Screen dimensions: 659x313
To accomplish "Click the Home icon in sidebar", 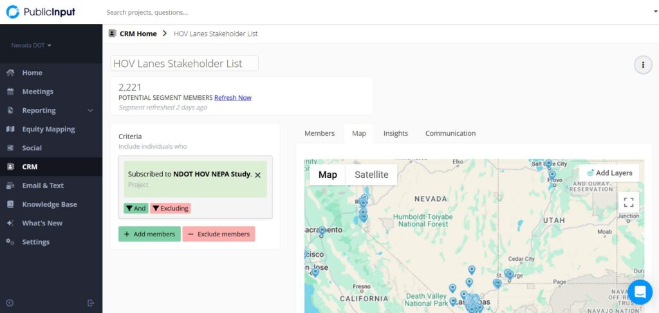I will point(10,73).
